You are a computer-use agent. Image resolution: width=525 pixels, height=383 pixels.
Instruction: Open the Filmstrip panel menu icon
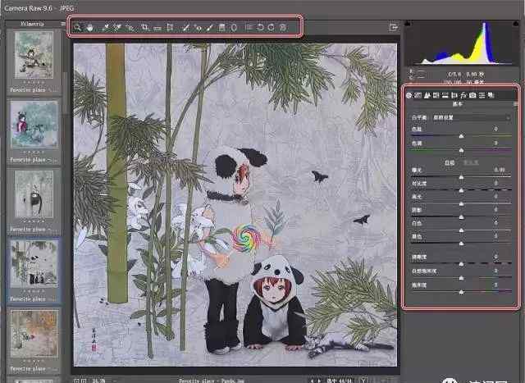click(62, 24)
